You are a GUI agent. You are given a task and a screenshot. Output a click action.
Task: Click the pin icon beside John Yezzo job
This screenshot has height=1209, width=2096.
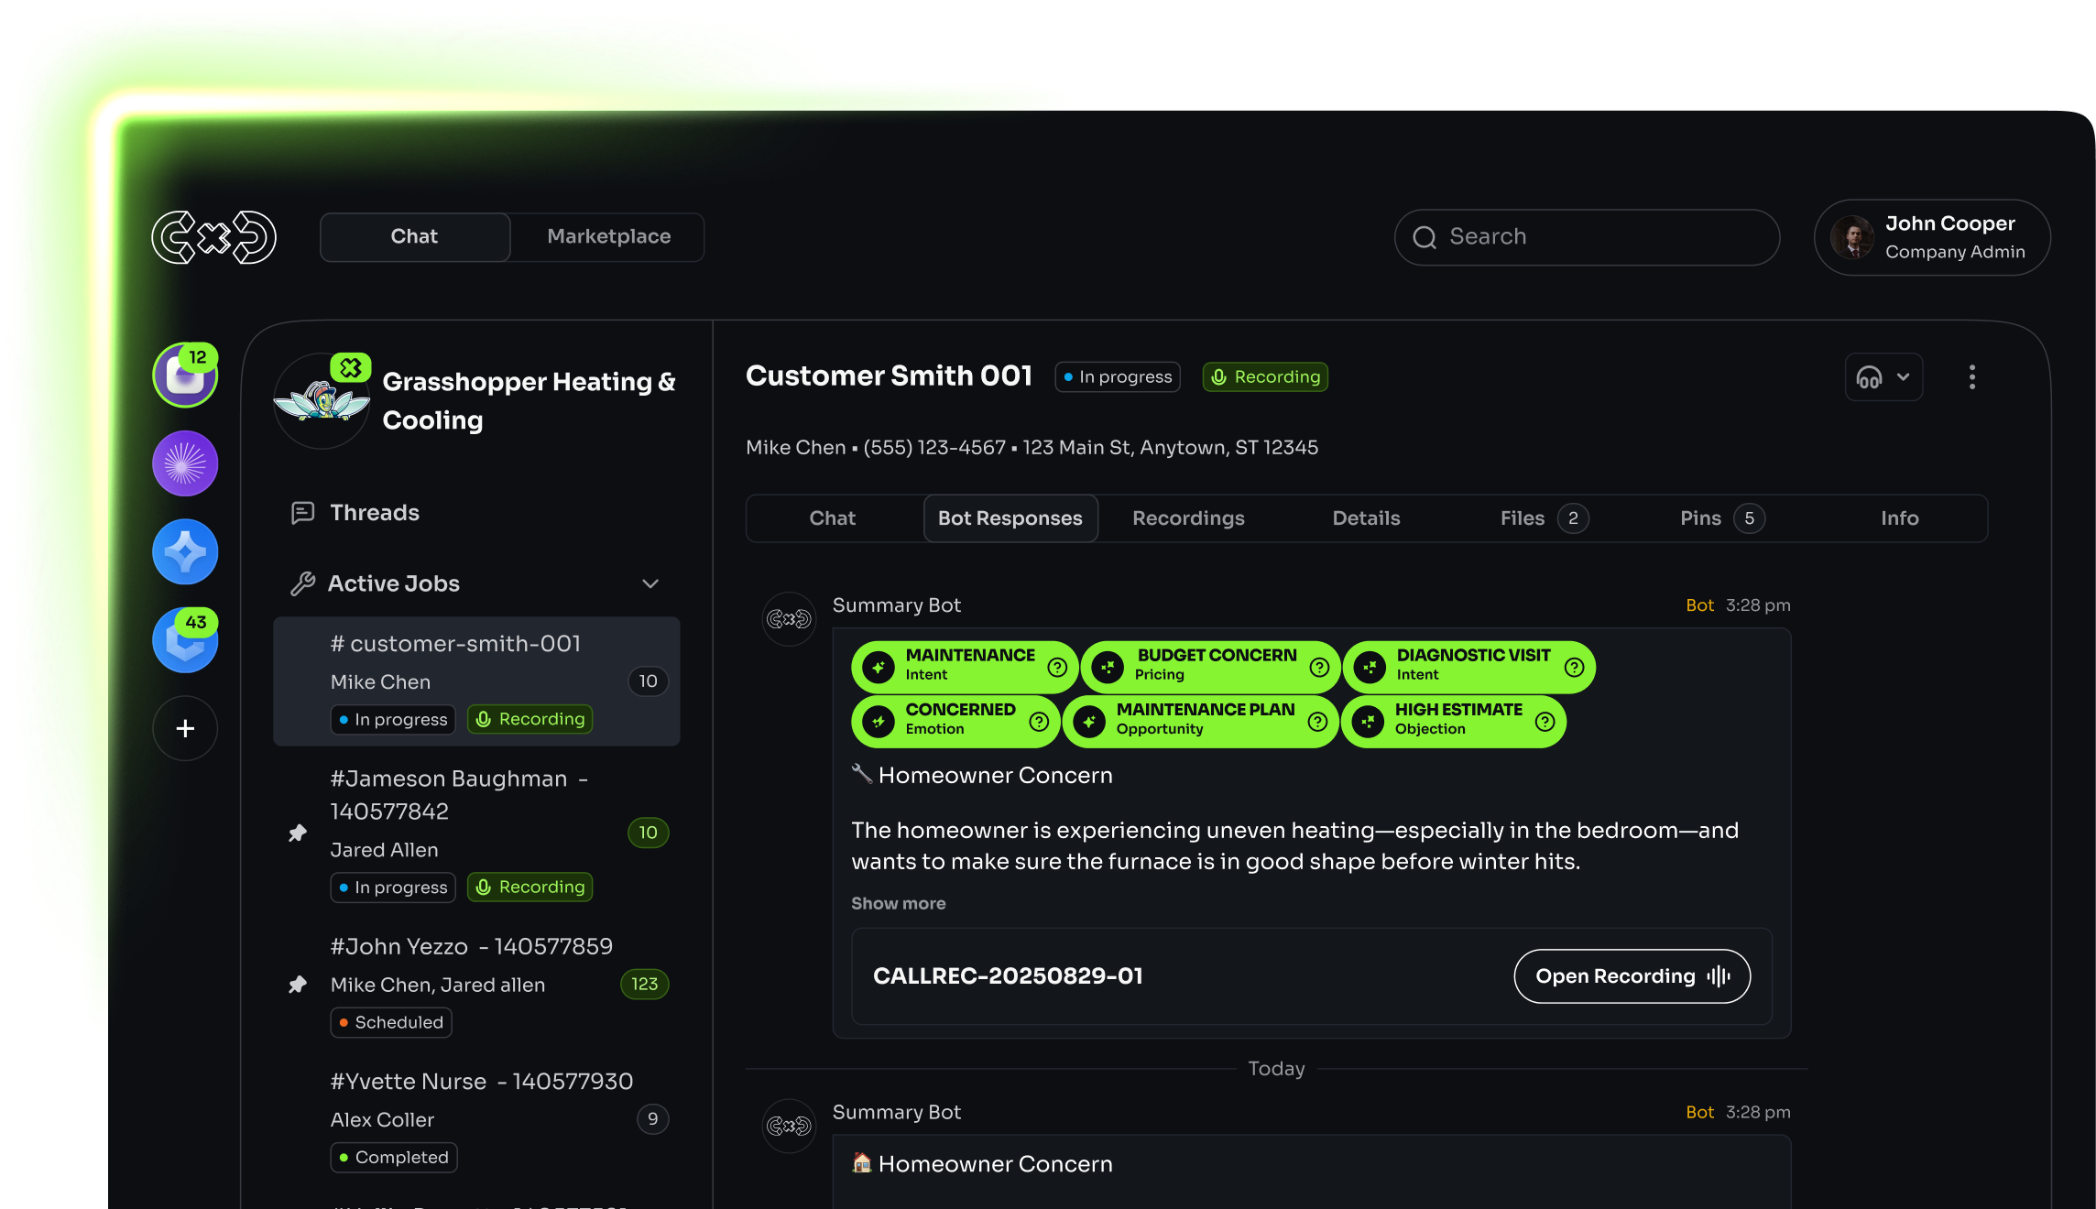click(x=298, y=985)
